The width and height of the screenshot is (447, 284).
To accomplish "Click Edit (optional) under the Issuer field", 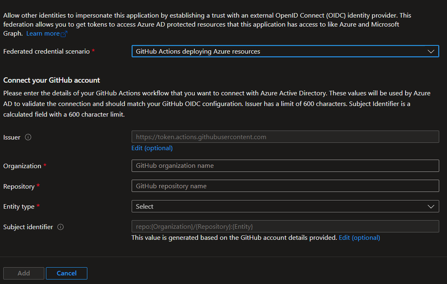I will point(152,148).
